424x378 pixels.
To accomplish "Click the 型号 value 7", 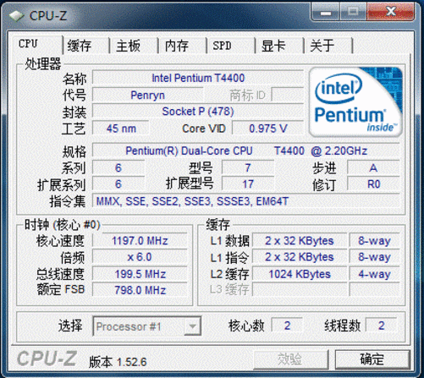I will point(248,168).
